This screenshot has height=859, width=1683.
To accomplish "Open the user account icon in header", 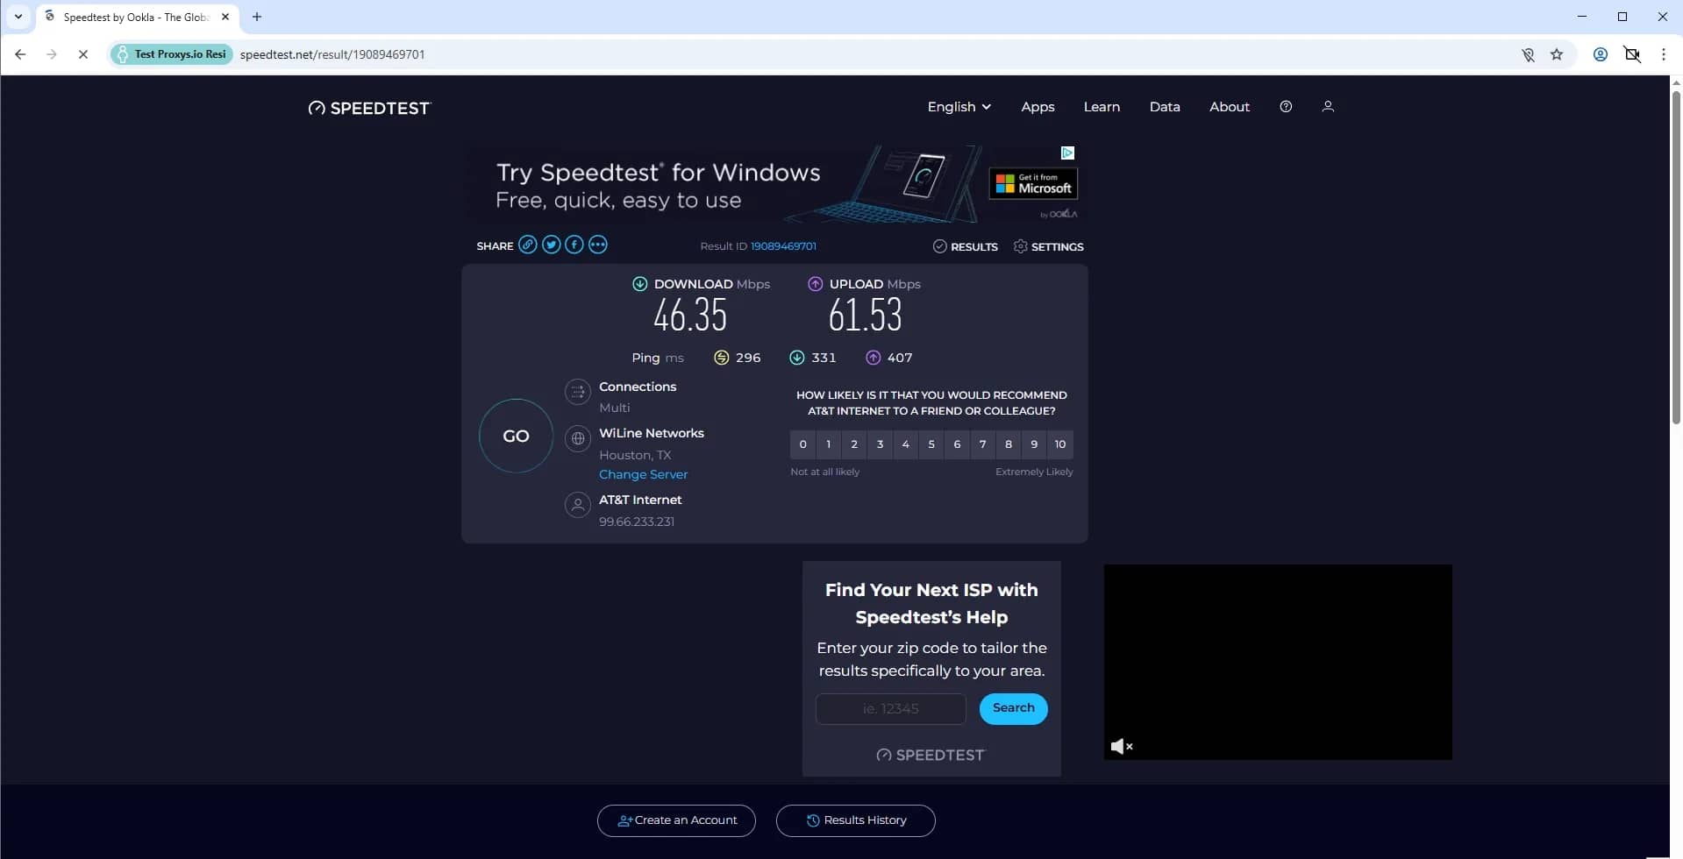I will click(x=1328, y=106).
